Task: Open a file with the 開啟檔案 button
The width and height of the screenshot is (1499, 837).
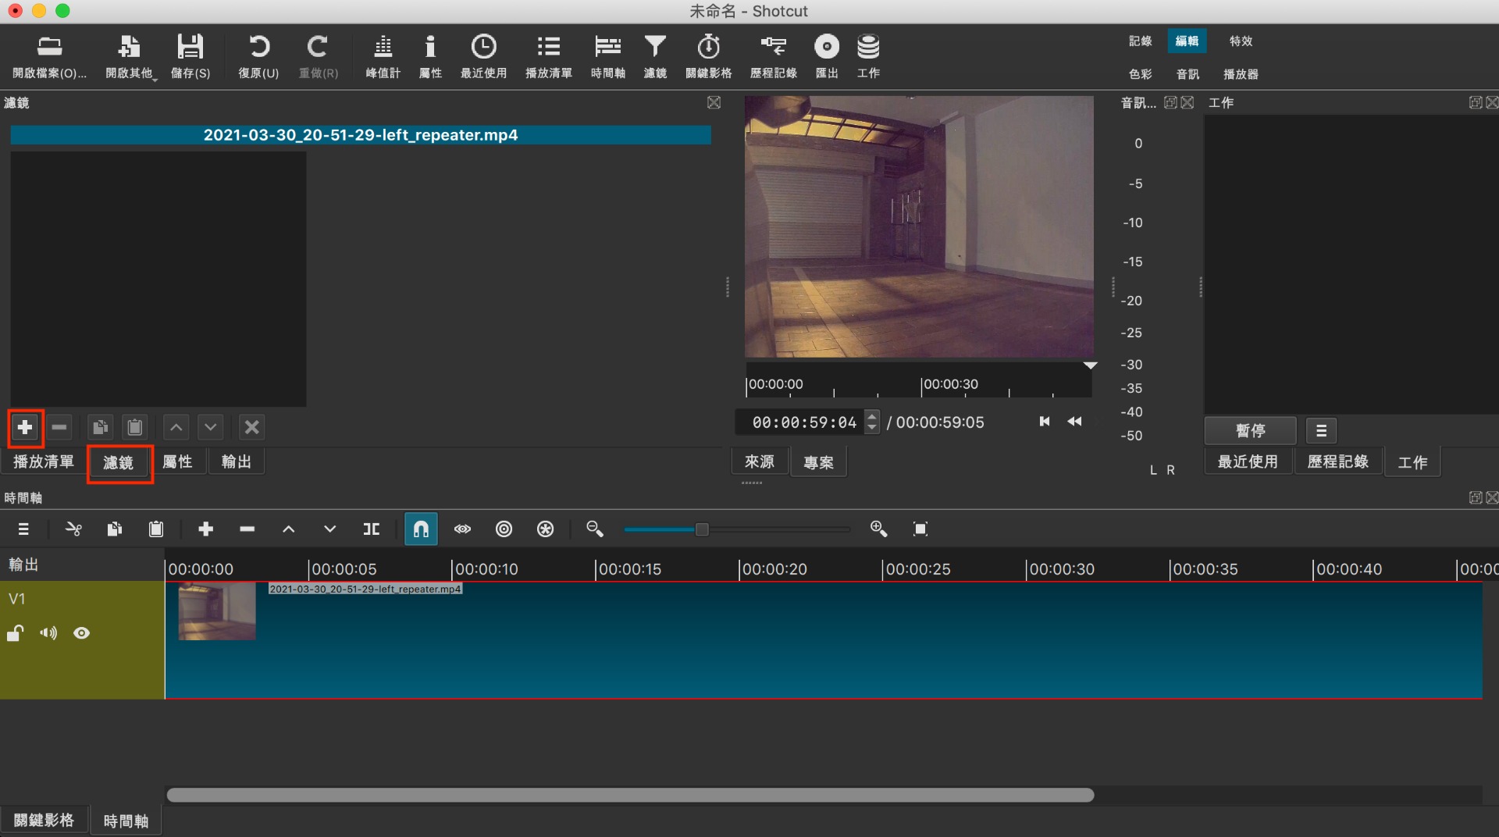Action: (49, 56)
